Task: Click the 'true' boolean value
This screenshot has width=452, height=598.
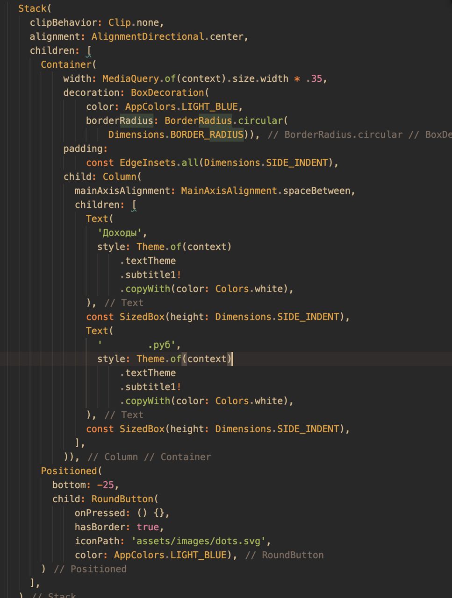Action: pyautogui.click(x=148, y=527)
